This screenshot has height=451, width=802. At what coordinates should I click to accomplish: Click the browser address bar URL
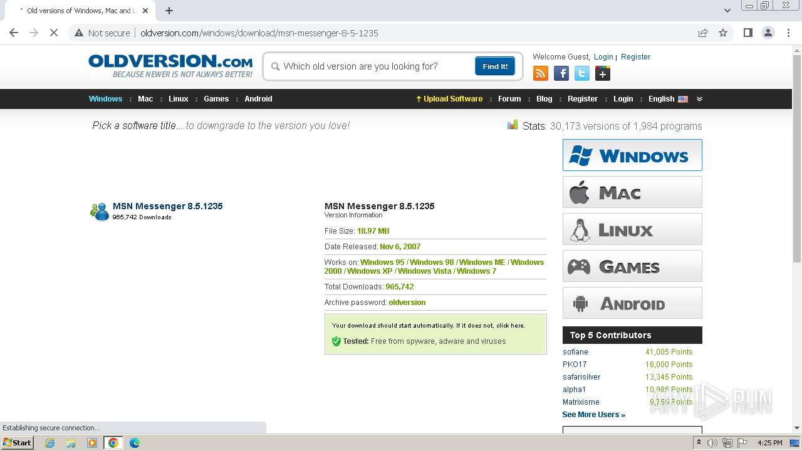pos(259,33)
